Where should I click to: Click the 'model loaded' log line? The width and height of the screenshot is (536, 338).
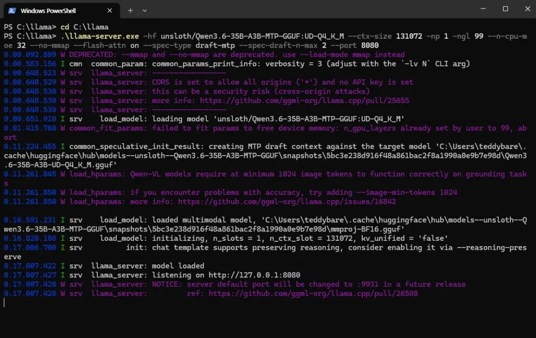178,266
